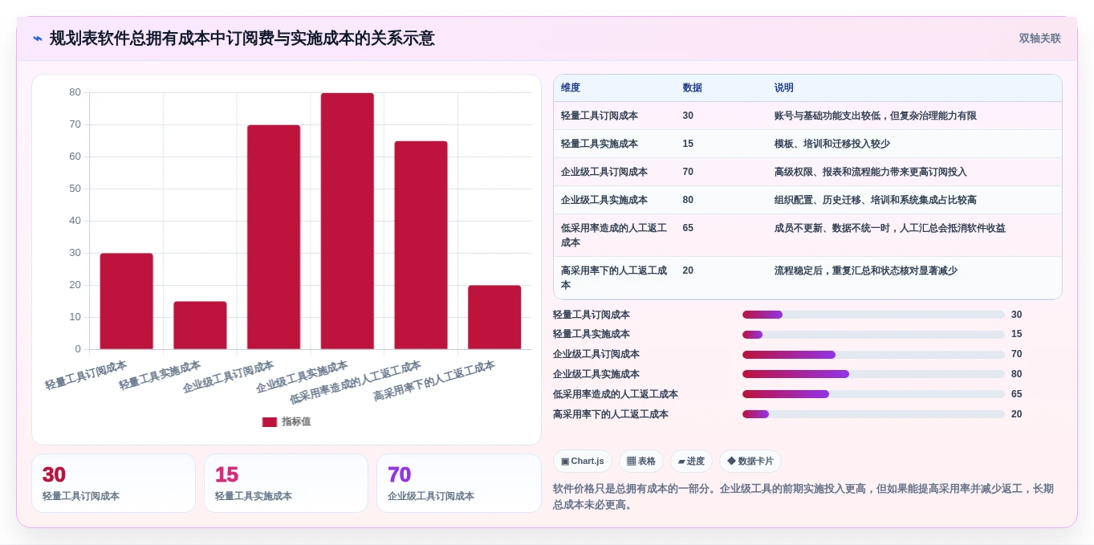Click the 表格 tag chip
The height and width of the screenshot is (545, 1094).
point(641,462)
